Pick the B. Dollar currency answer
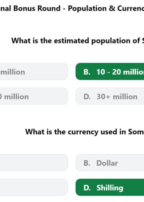144x202 pixels. point(110,163)
